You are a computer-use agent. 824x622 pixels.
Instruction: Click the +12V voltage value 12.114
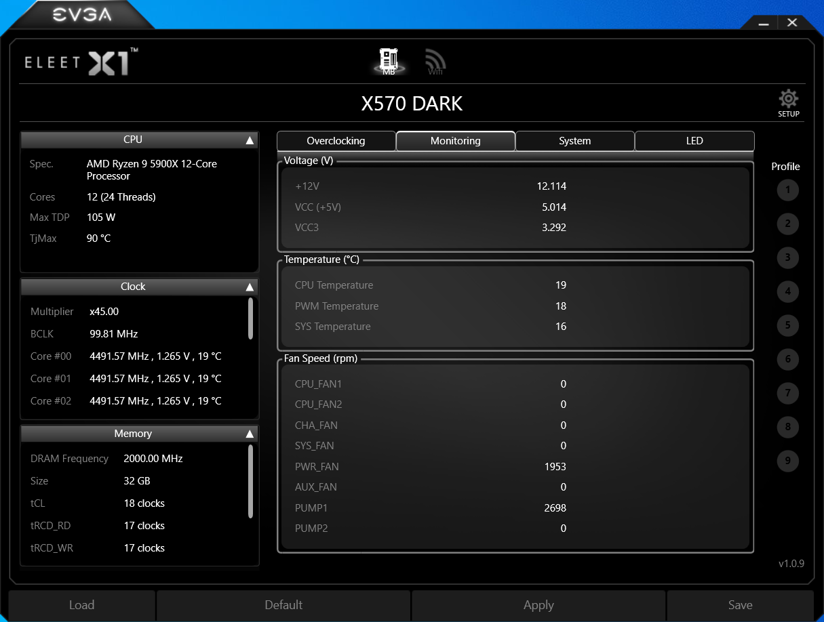pyautogui.click(x=551, y=186)
